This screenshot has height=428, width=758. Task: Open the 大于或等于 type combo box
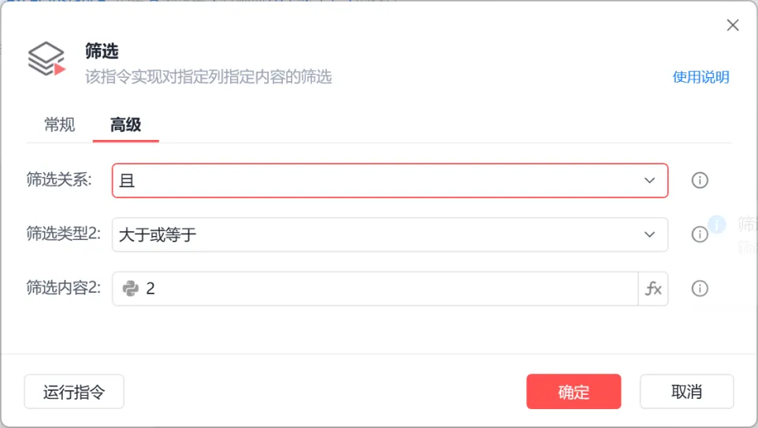tap(389, 234)
